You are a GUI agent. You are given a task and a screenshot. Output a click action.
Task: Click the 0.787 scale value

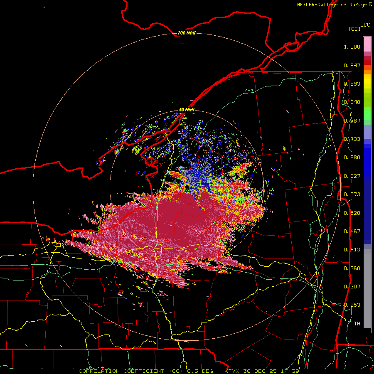(x=352, y=121)
